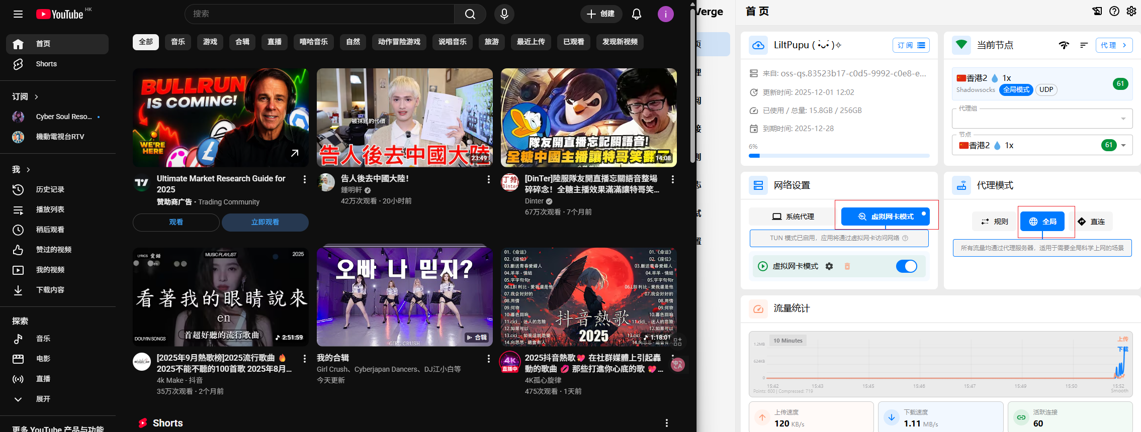This screenshot has height=432, width=1141.
Task: Click the voice search microphone icon
Action: click(504, 14)
